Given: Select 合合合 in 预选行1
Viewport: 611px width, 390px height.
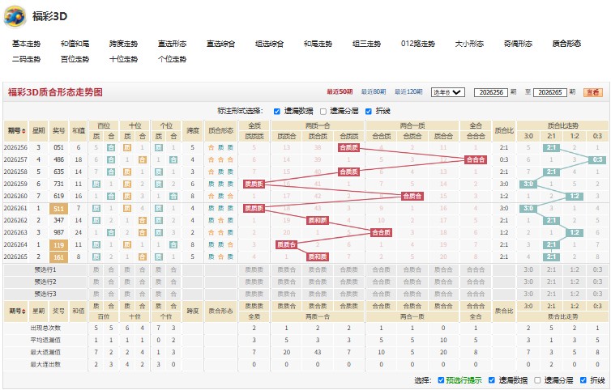Looking at the screenshot, I should pos(476,269).
